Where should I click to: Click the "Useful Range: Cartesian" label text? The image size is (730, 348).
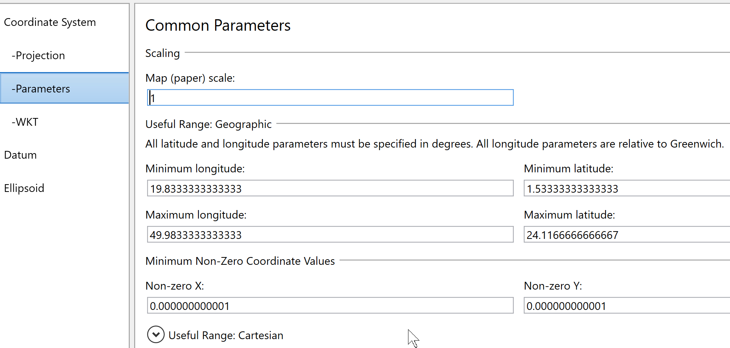coord(226,335)
